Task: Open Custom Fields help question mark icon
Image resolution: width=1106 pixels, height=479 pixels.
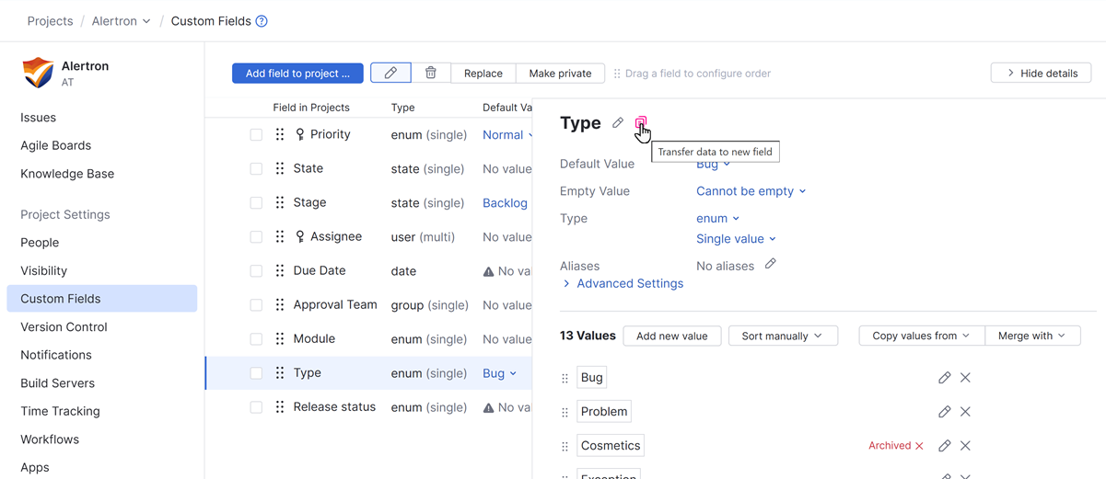Action: tap(262, 21)
